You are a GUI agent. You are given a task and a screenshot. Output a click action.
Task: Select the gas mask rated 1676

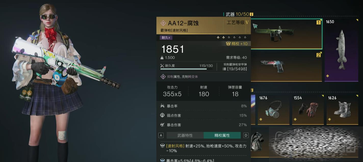pos(274,110)
